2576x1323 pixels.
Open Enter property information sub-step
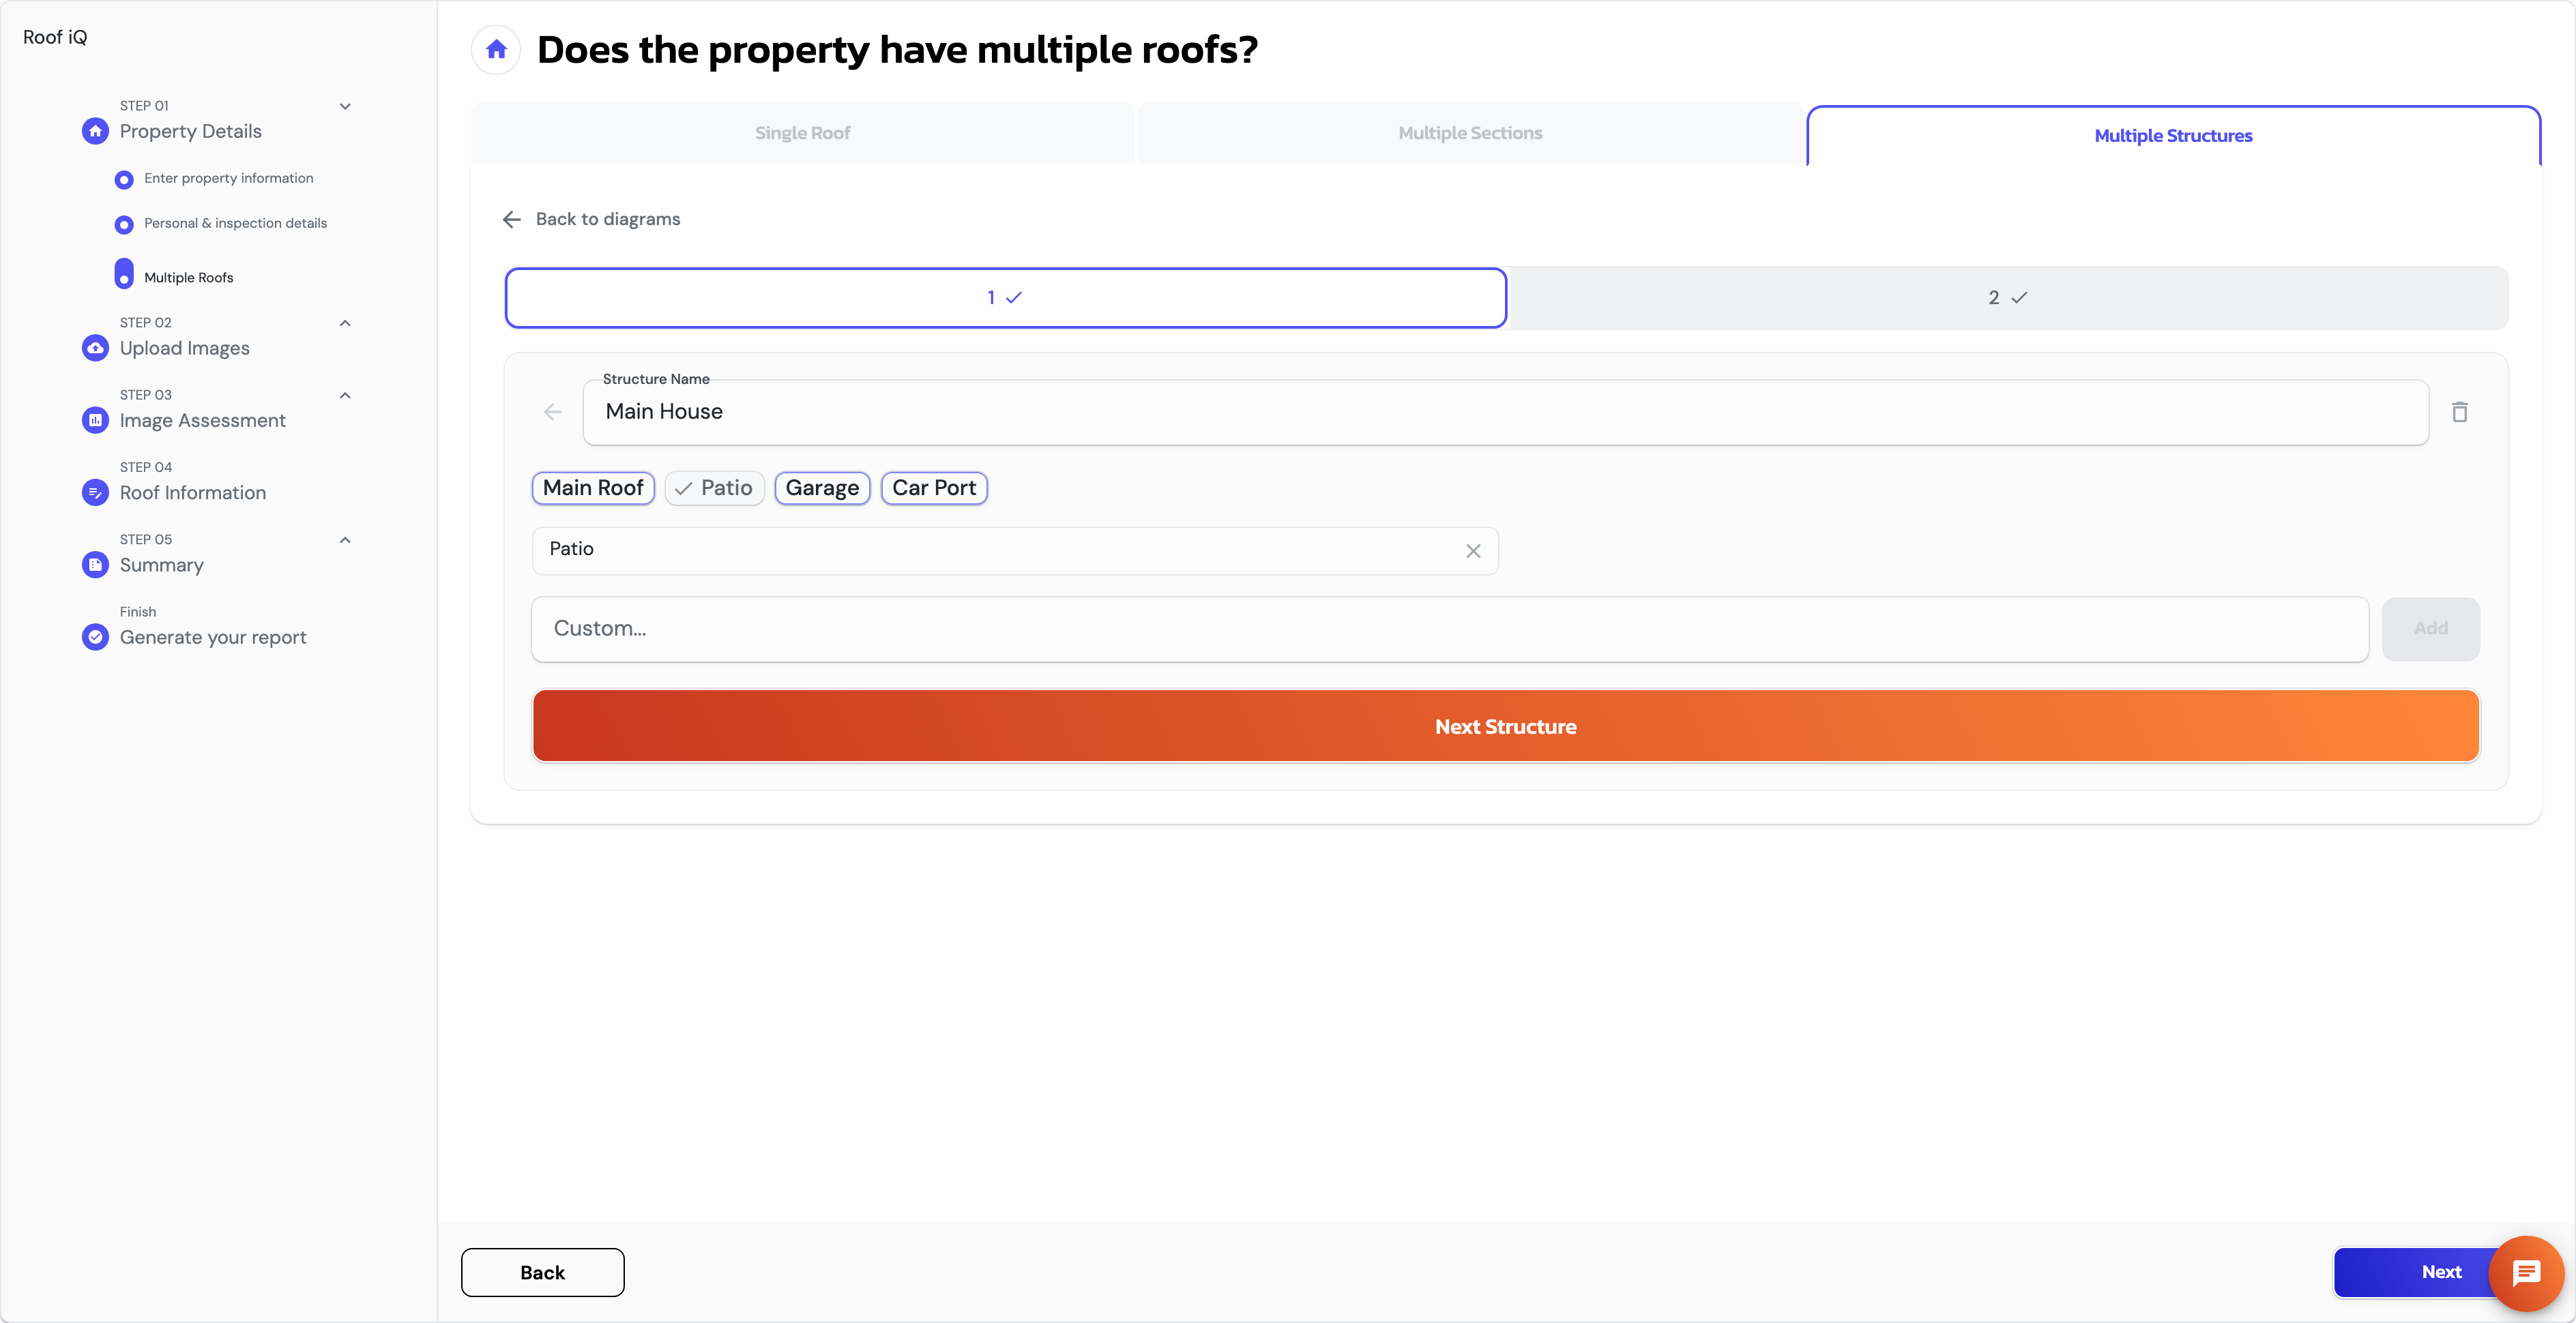[228, 178]
